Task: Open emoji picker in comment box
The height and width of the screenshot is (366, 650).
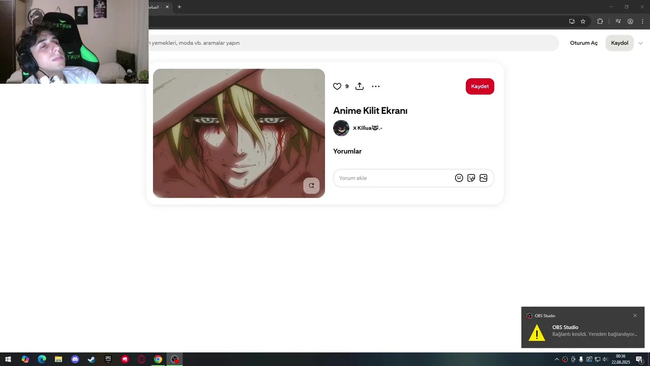Action: 459,178
